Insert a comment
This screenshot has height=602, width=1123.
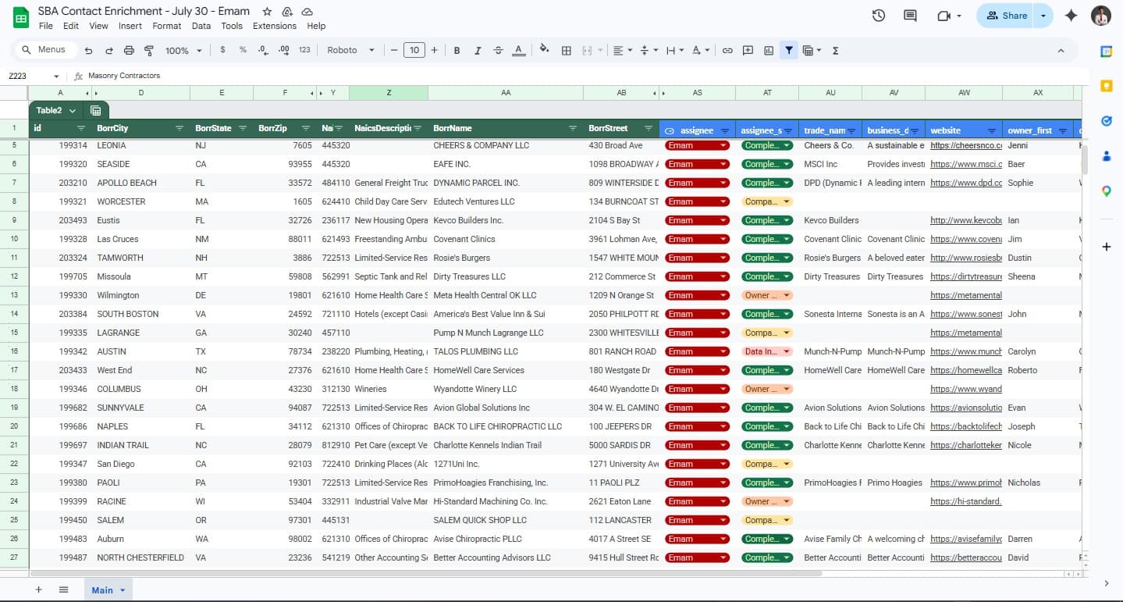tap(748, 50)
